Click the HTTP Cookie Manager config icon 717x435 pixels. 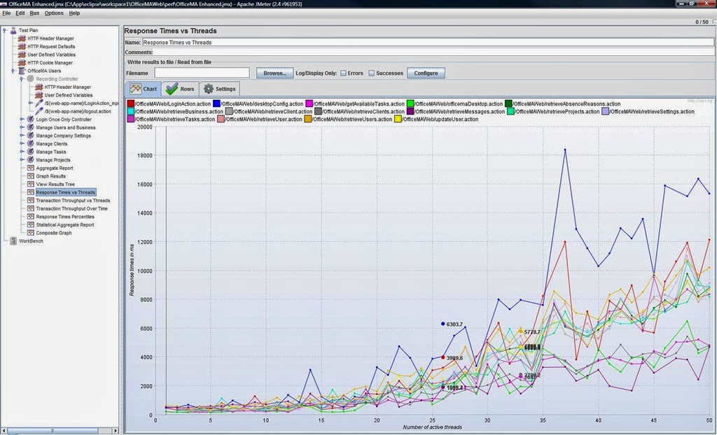point(22,63)
